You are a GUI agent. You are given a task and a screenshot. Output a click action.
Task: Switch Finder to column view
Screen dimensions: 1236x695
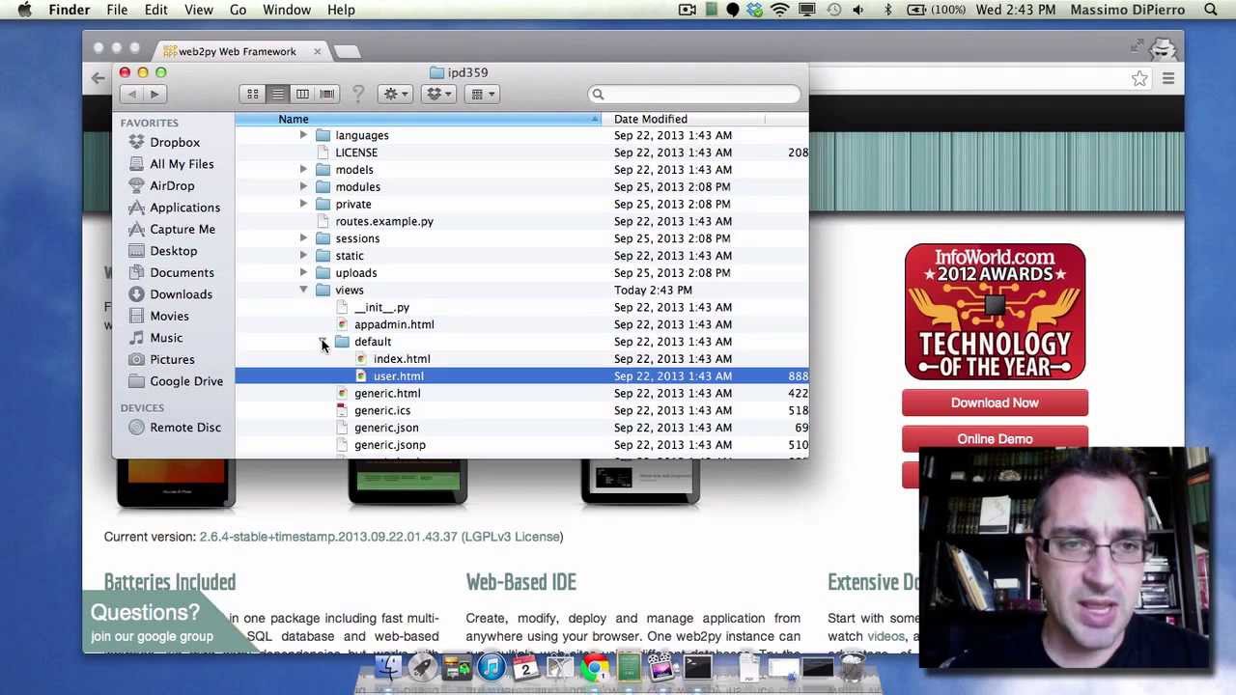click(x=302, y=94)
